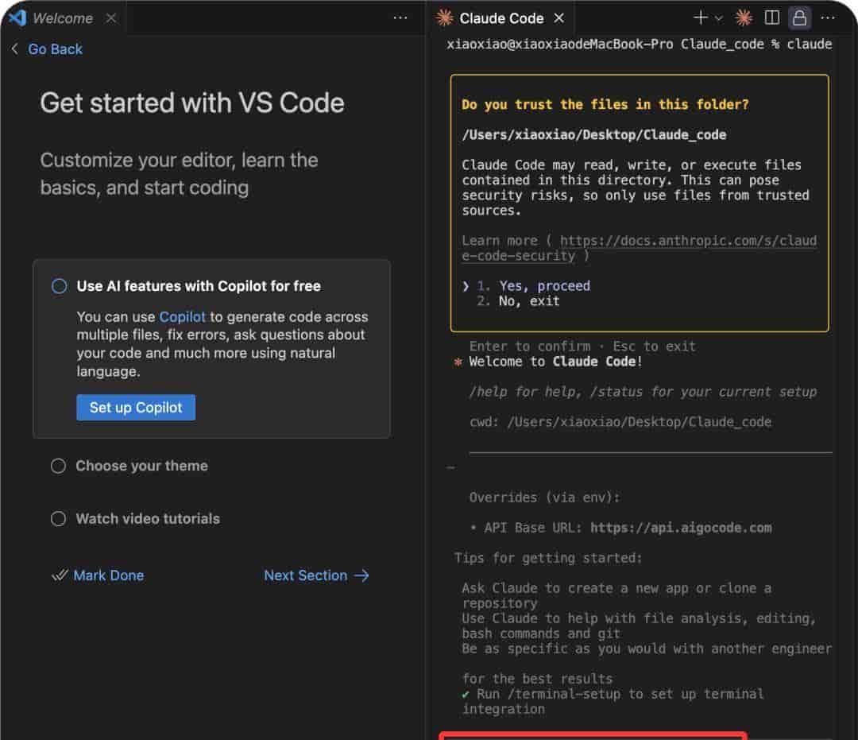Click 'Tips for getting started:' text

547,558
